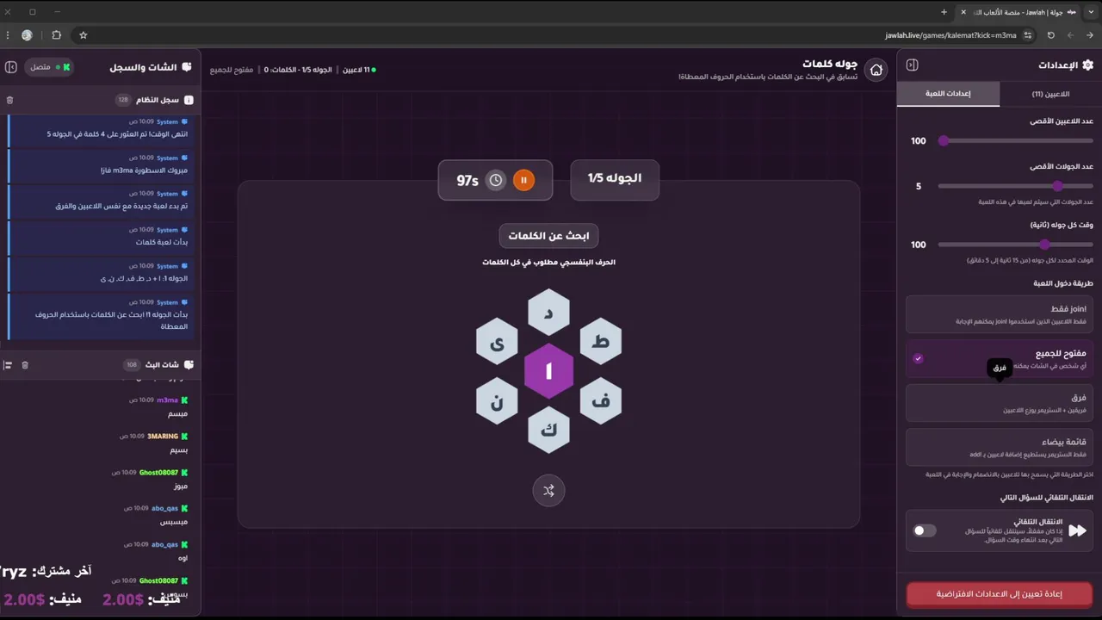This screenshot has width=1102, height=620.
Task: Shuffle the letters with the shuffle button
Action: pyautogui.click(x=548, y=491)
